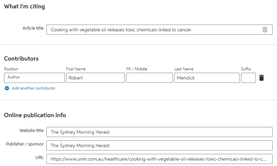Click the 'Position' column label
Viewport: 277px width, 166px height.
pyautogui.click(x=11, y=69)
